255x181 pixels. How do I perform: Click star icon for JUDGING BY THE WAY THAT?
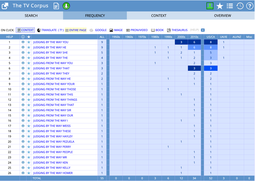pyautogui.click(x=29, y=68)
